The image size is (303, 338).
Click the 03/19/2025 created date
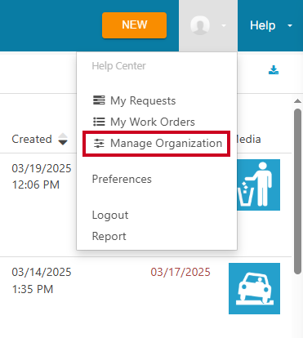click(42, 168)
